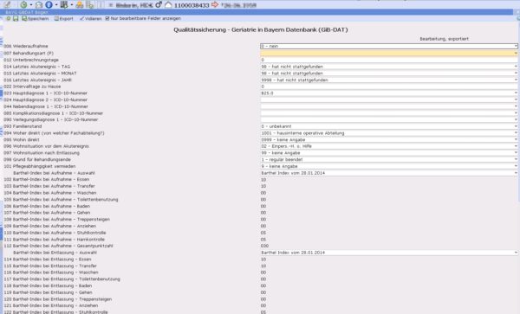Open the dropdown arrow next to the clock icon
Screen dimensions: 520x314
pyautogui.click(x=31, y=5)
